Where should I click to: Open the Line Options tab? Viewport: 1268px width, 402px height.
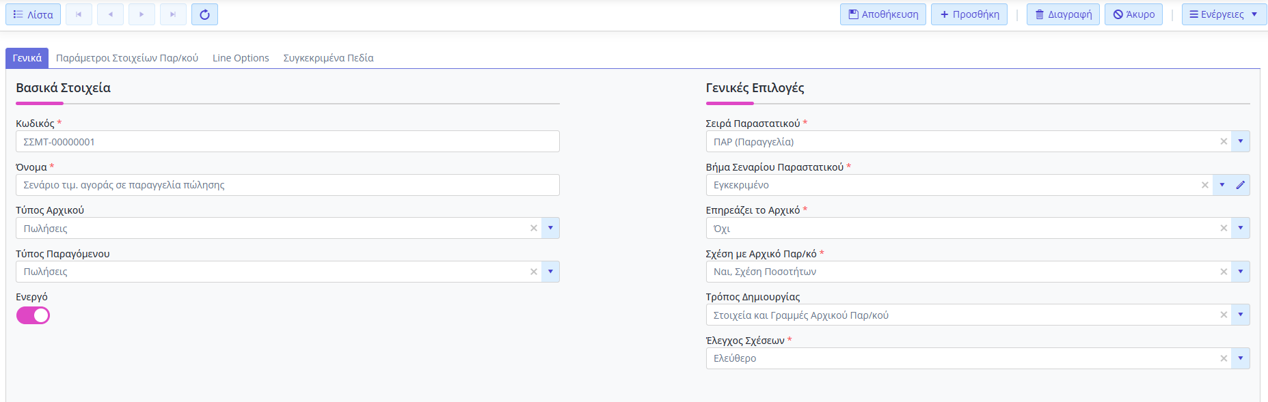tap(241, 58)
